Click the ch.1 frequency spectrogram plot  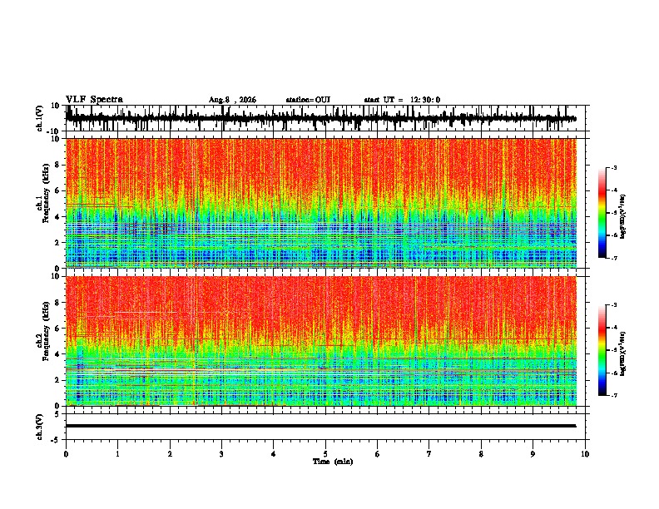coord(321,203)
